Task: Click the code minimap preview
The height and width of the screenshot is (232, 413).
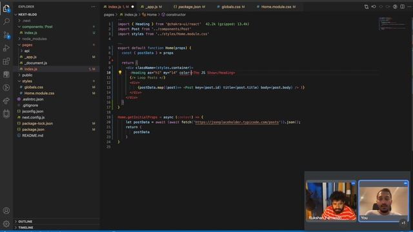Action: pyautogui.click(x=393, y=23)
